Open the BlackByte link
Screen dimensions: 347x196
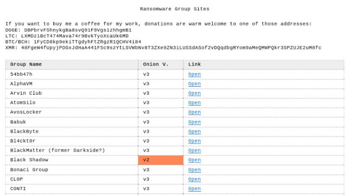[x=194, y=132]
